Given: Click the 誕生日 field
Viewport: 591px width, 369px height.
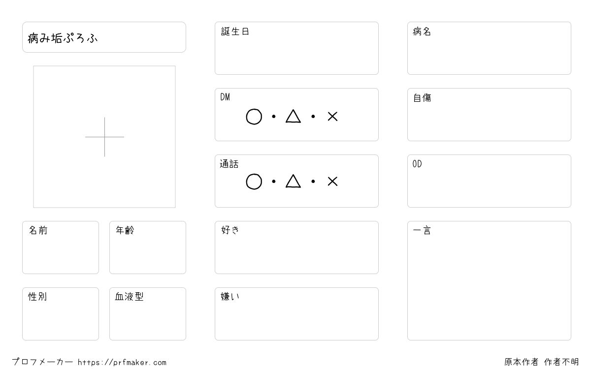Looking at the screenshot, I should tap(296, 48).
